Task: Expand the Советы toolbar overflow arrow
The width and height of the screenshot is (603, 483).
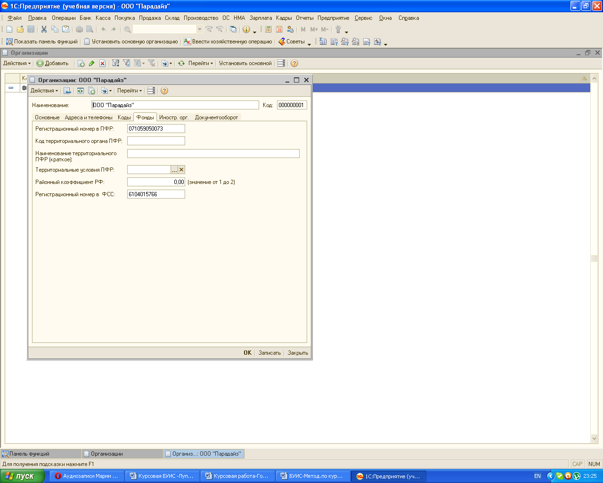Action: click(309, 44)
